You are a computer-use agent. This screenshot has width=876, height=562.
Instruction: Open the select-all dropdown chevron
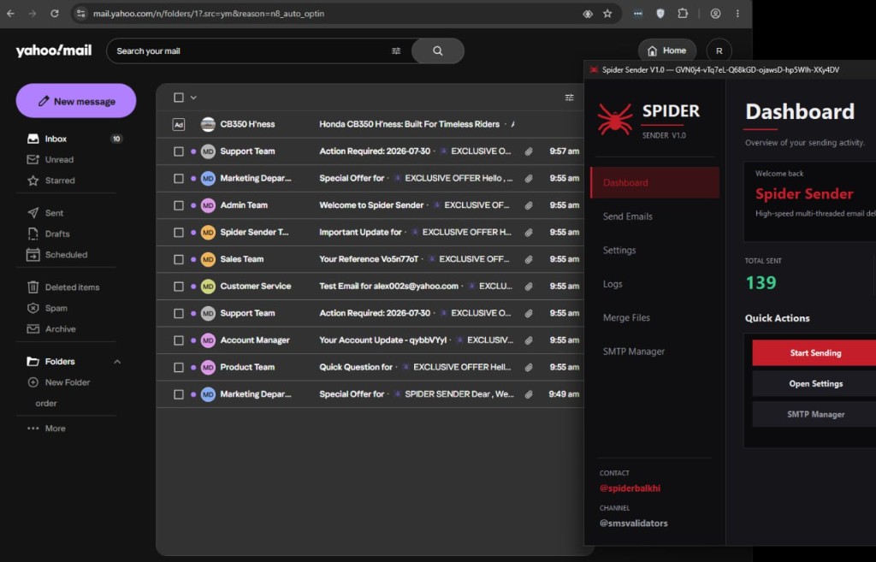pos(193,98)
